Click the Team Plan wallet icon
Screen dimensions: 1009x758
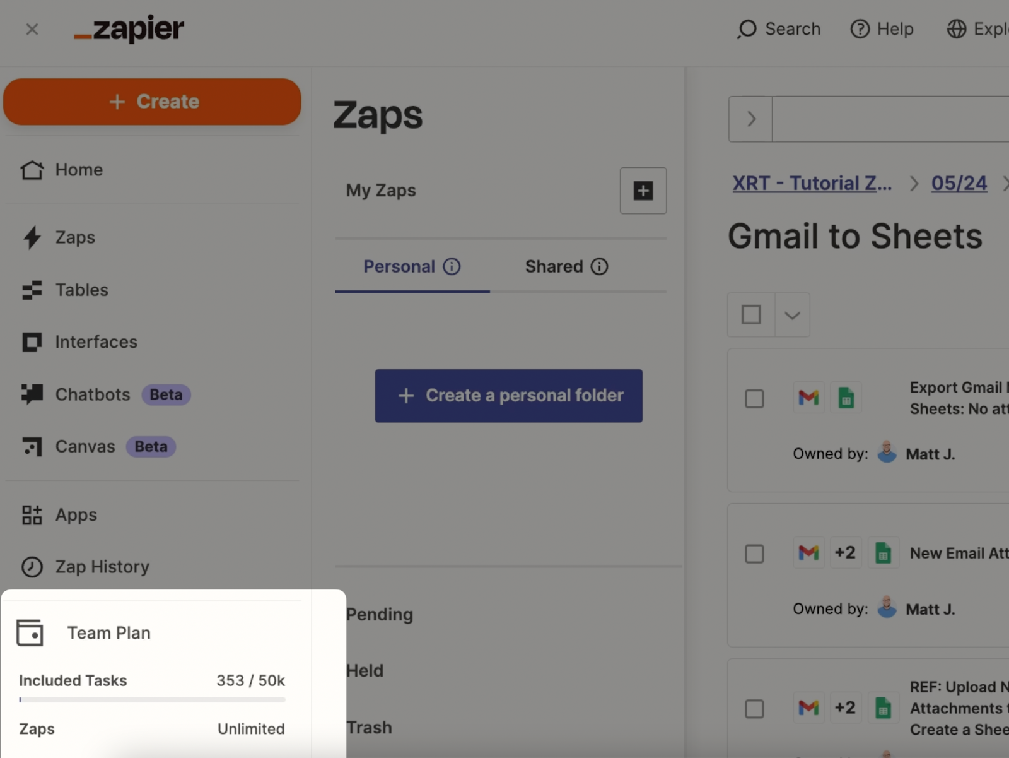tap(30, 633)
